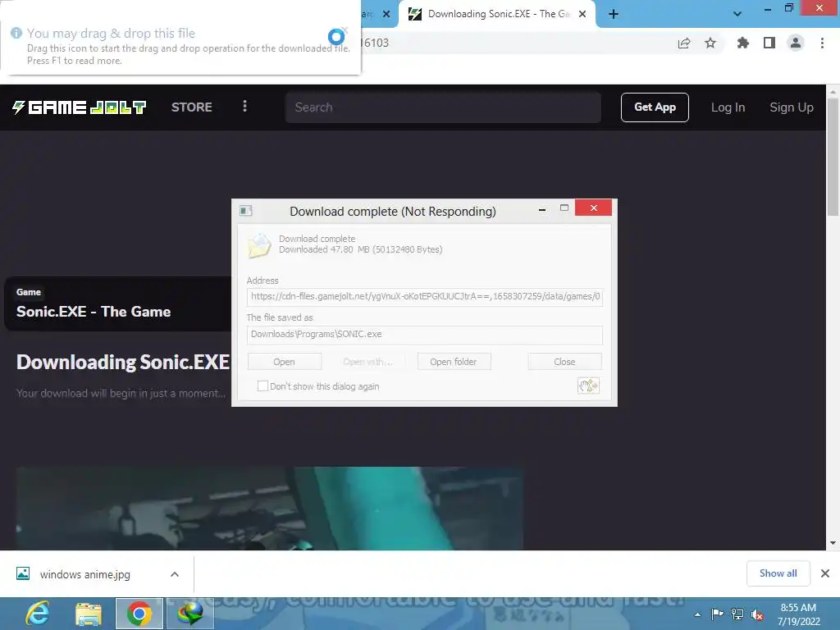Screen dimensions: 840x630
Task: Close the Chrome downloads bar
Action: click(x=825, y=573)
